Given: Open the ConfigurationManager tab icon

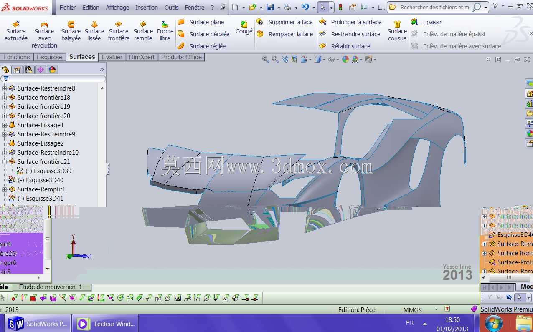Looking at the screenshot, I should [29, 70].
